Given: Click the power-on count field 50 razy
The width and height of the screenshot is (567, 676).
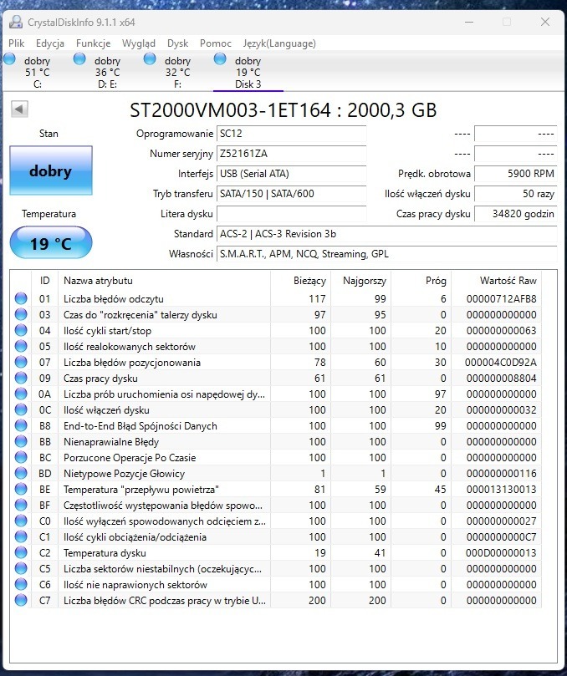Looking at the screenshot, I should [516, 194].
